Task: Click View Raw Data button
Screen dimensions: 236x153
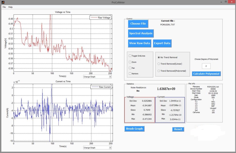Action: coord(139,43)
